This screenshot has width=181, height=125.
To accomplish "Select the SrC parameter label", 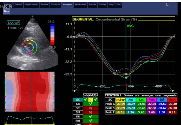I will pyautogui.click(x=78, y=108).
